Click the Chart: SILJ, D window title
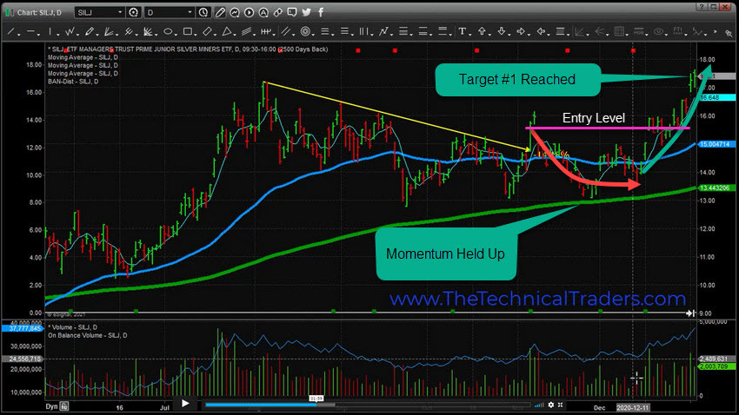Viewport: 739px width, 415px height. coord(39,13)
